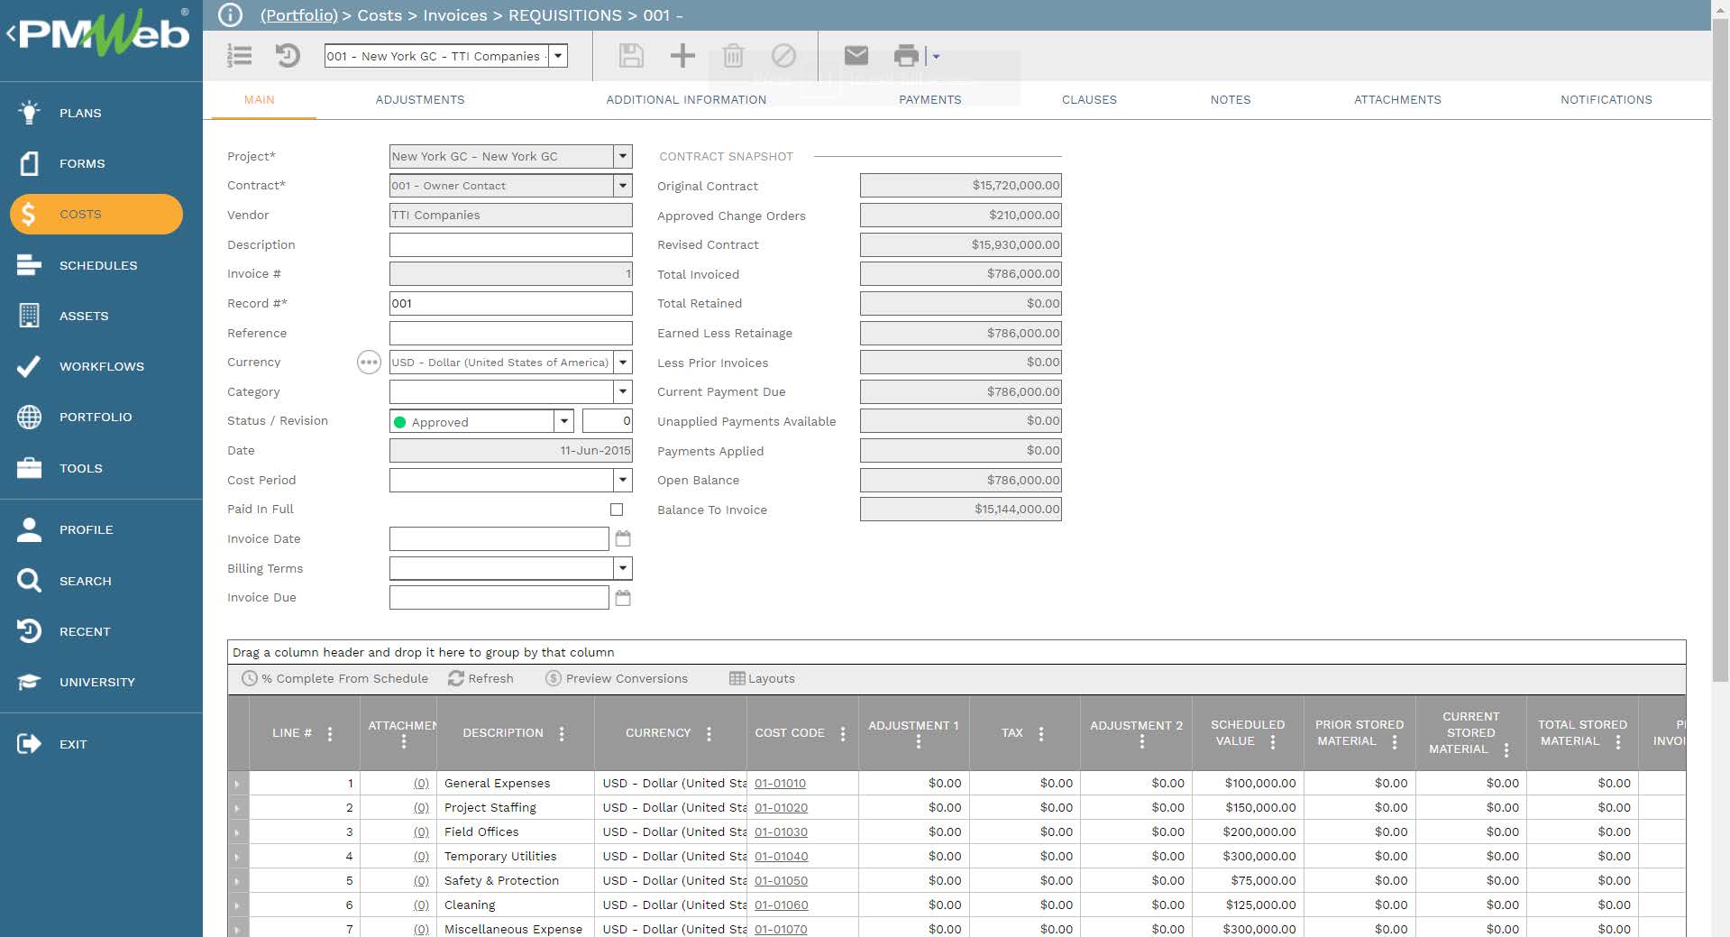The height and width of the screenshot is (937, 1730).
Task: Click the save disk icon
Action: pyautogui.click(x=631, y=56)
